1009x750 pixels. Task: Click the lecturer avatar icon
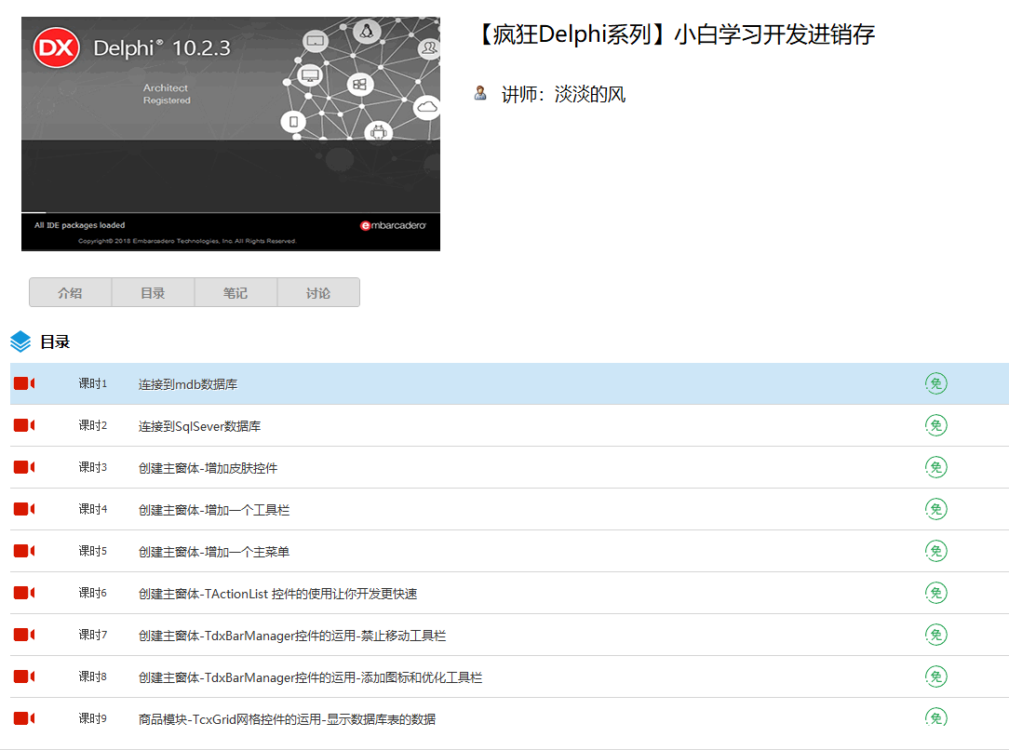click(480, 93)
